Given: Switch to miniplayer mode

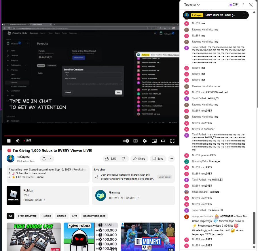Looking at the screenshot, I should pos(154,141).
